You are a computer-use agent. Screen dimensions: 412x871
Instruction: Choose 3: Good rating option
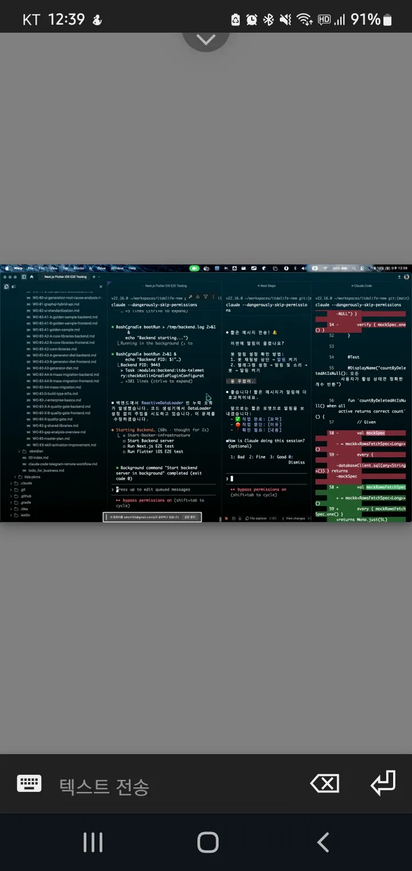pos(279,456)
